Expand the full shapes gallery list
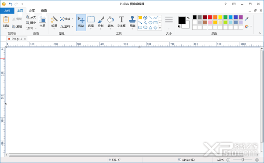264x163 pixels. tap(160, 28)
